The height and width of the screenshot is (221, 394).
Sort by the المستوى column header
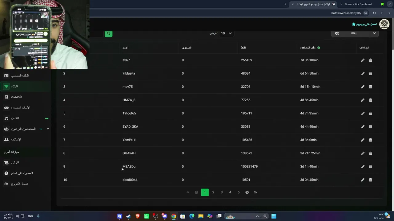point(187,48)
